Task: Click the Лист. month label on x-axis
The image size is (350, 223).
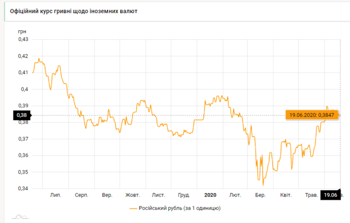Action: click(x=158, y=195)
